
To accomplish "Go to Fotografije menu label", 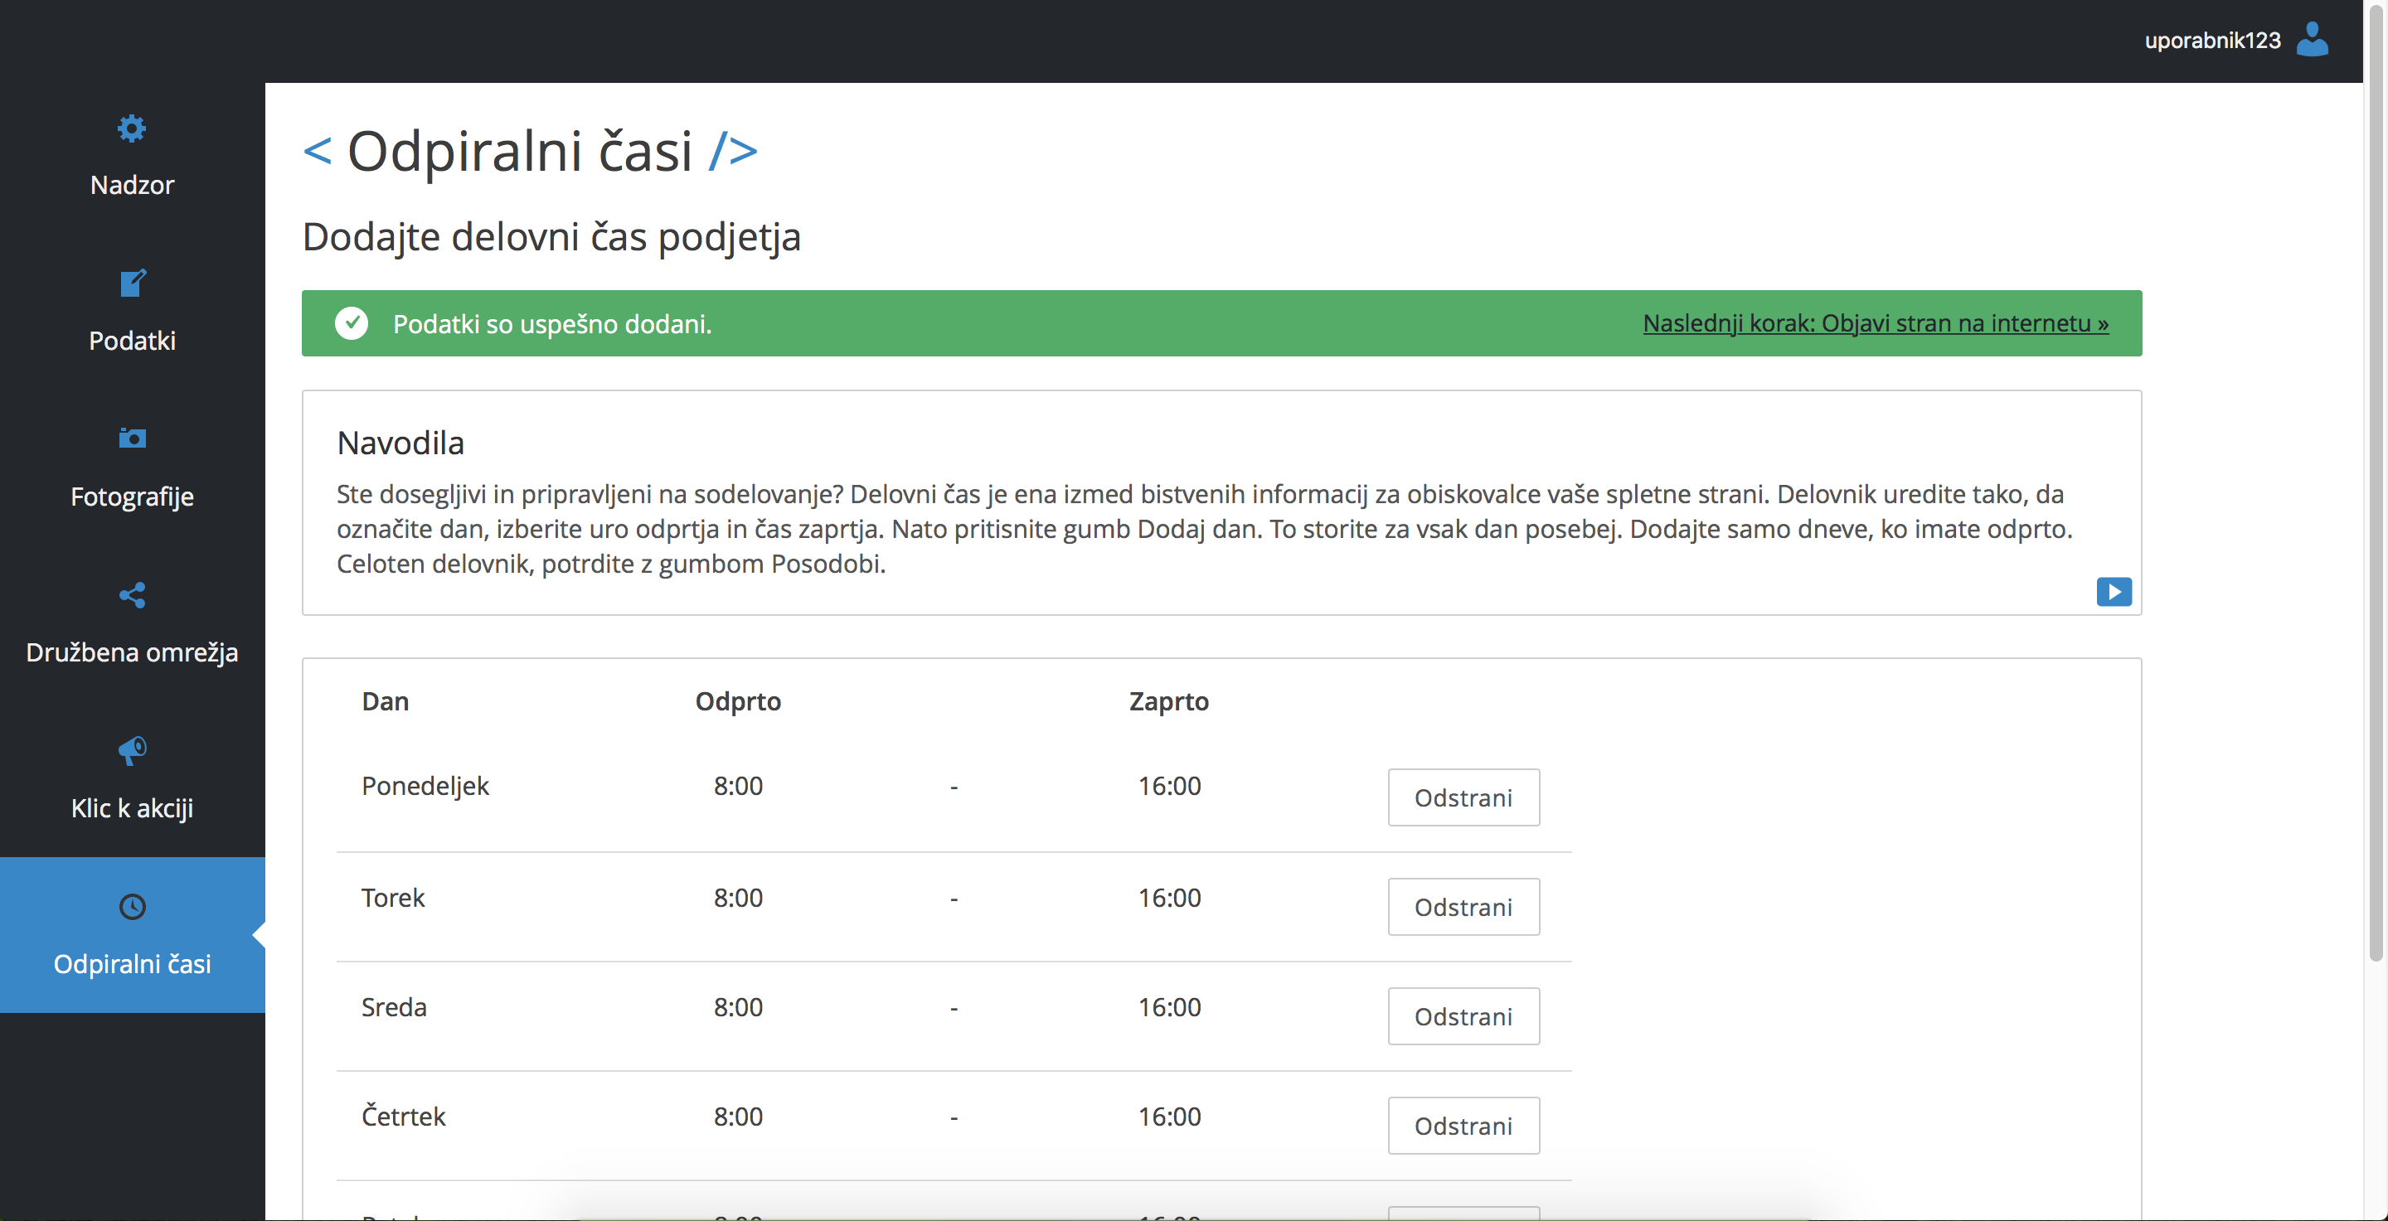I will pyautogui.click(x=133, y=497).
